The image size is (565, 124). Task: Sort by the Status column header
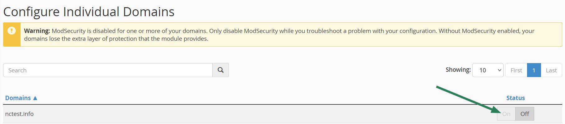[516, 98]
